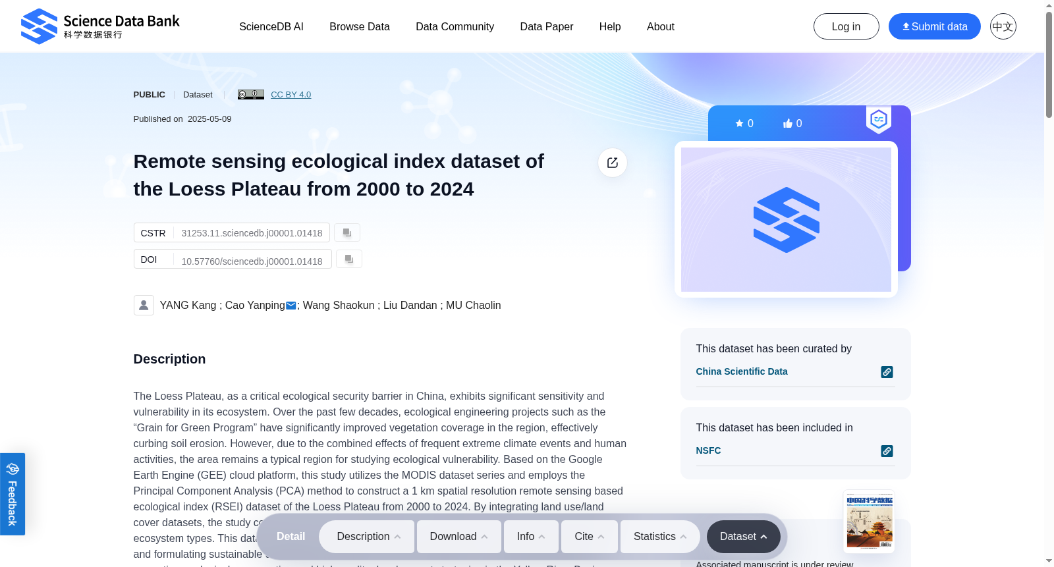Open the CC BY 4.0 license link
Viewport: 1054px width, 567px height.
291,94
